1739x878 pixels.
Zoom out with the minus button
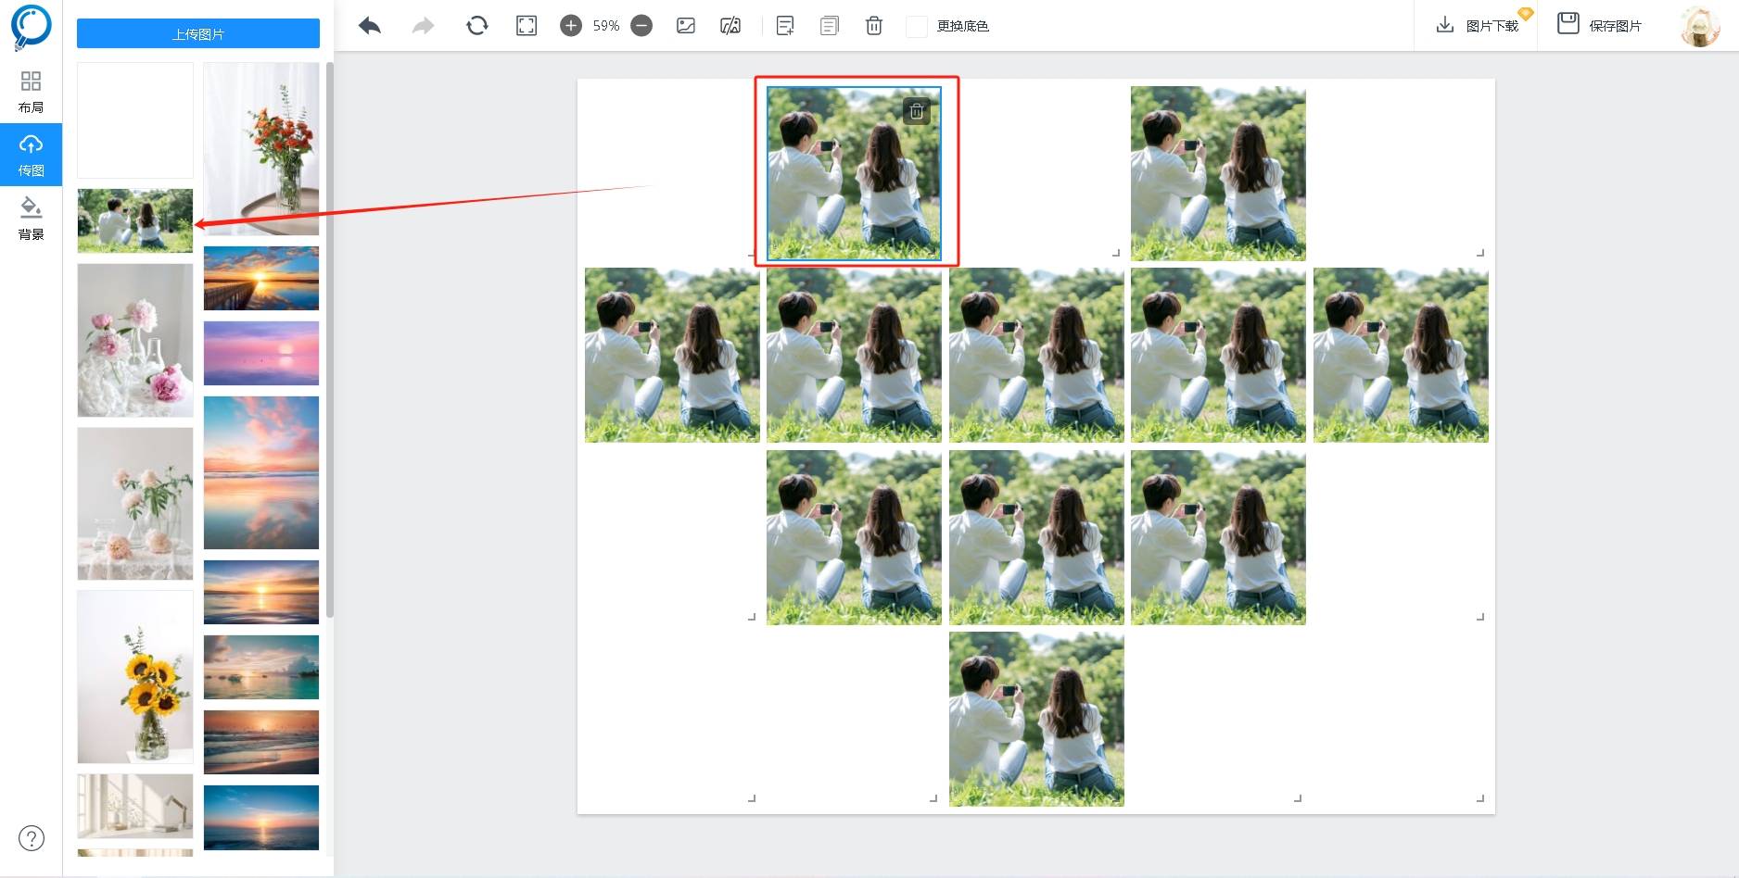[x=641, y=26]
